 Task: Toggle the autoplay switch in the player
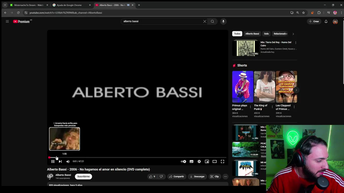(x=183, y=161)
